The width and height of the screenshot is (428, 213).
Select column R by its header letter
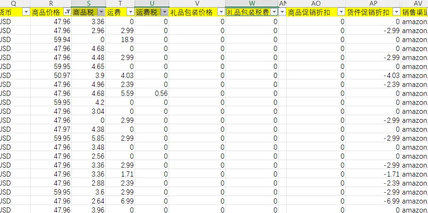click(51, 3)
